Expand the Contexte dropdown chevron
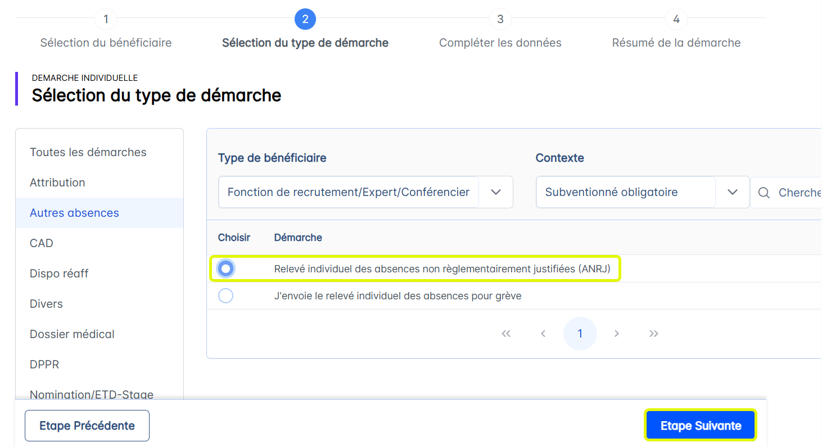 (732, 192)
